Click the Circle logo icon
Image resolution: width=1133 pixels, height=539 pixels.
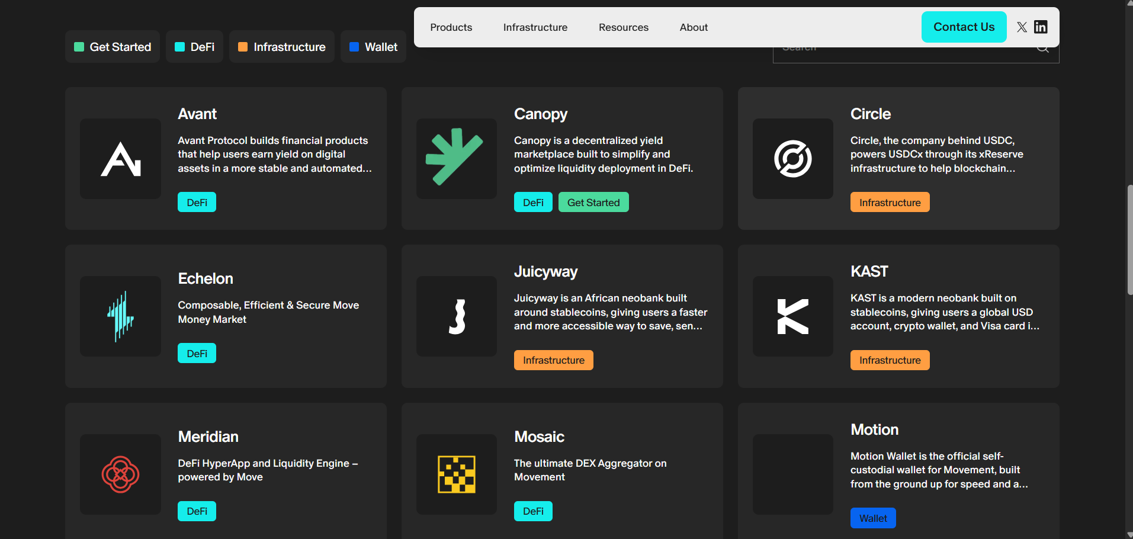(793, 159)
